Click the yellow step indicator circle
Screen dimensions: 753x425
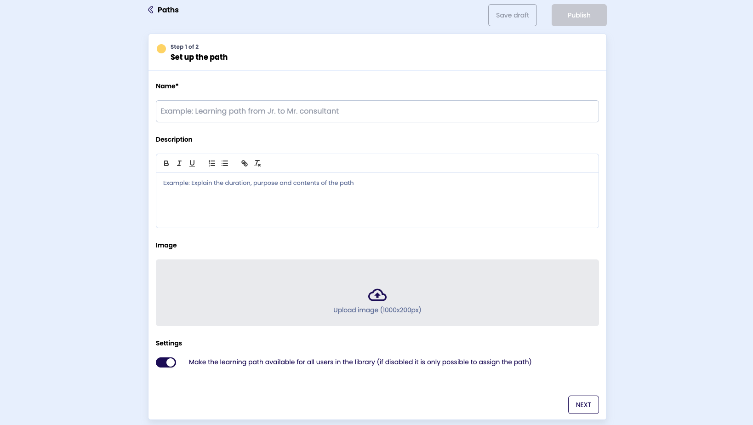click(161, 49)
